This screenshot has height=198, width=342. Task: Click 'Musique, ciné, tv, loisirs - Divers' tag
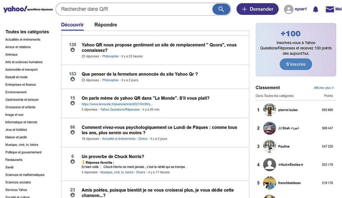[x=123, y=172]
